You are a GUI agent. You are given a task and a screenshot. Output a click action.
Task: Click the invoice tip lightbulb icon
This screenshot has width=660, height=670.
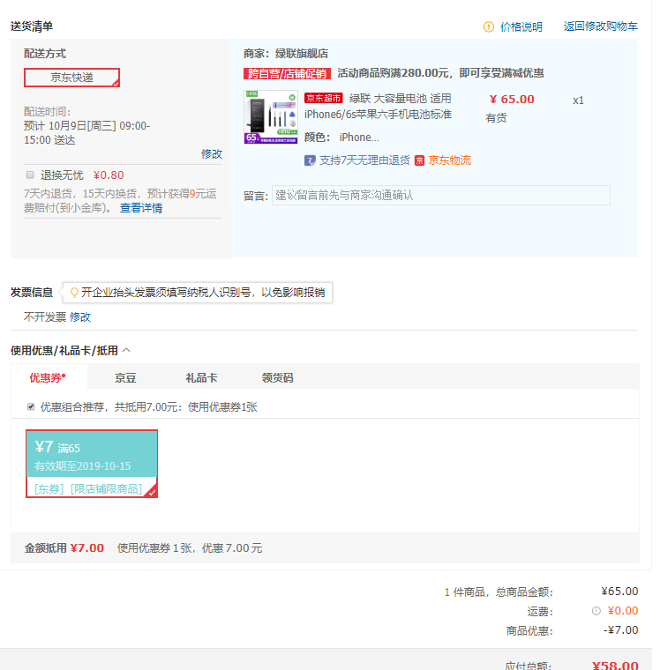coord(74,293)
